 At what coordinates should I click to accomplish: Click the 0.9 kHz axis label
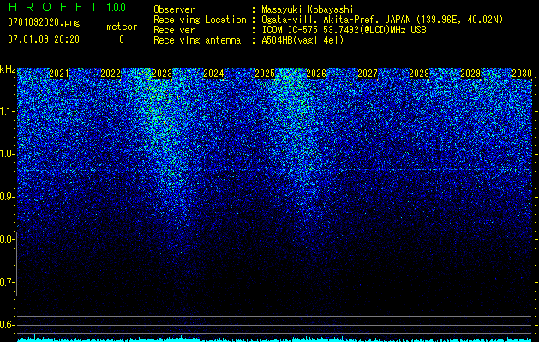point(7,197)
